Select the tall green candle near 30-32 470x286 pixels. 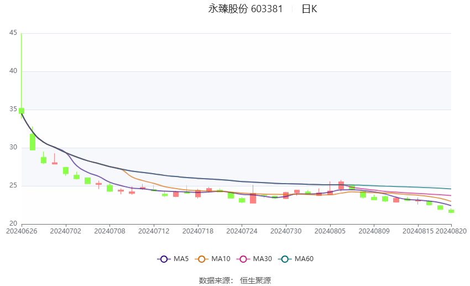[33, 142]
